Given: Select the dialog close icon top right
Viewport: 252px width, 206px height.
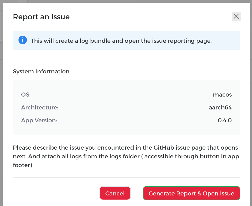Looking at the screenshot, I should 236,16.
